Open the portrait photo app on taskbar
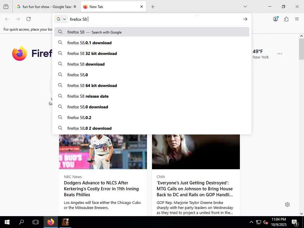Image resolution: width=304 pixels, height=228 pixels. point(65,222)
